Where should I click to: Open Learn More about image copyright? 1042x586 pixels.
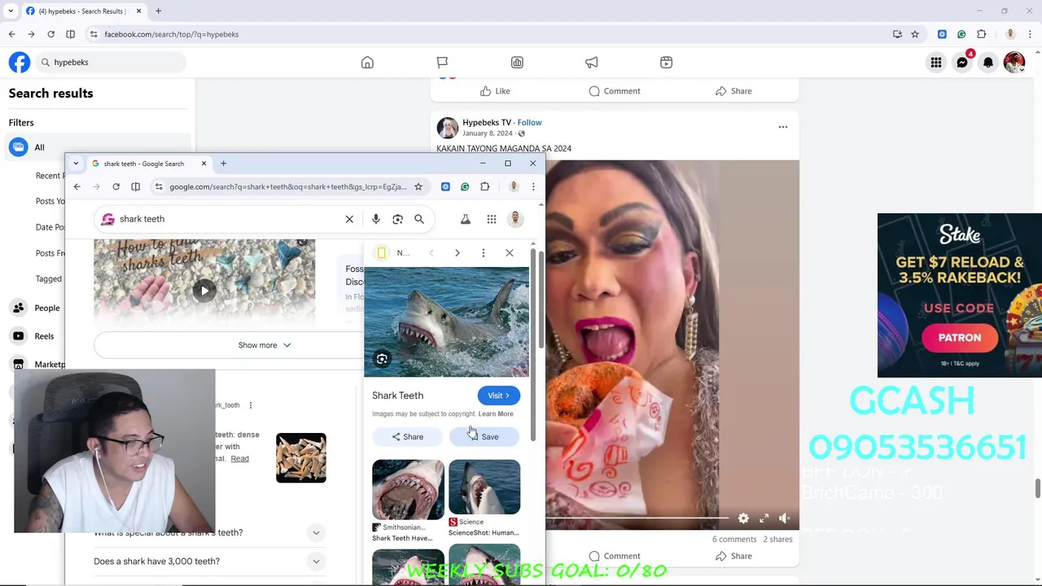(x=496, y=413)
